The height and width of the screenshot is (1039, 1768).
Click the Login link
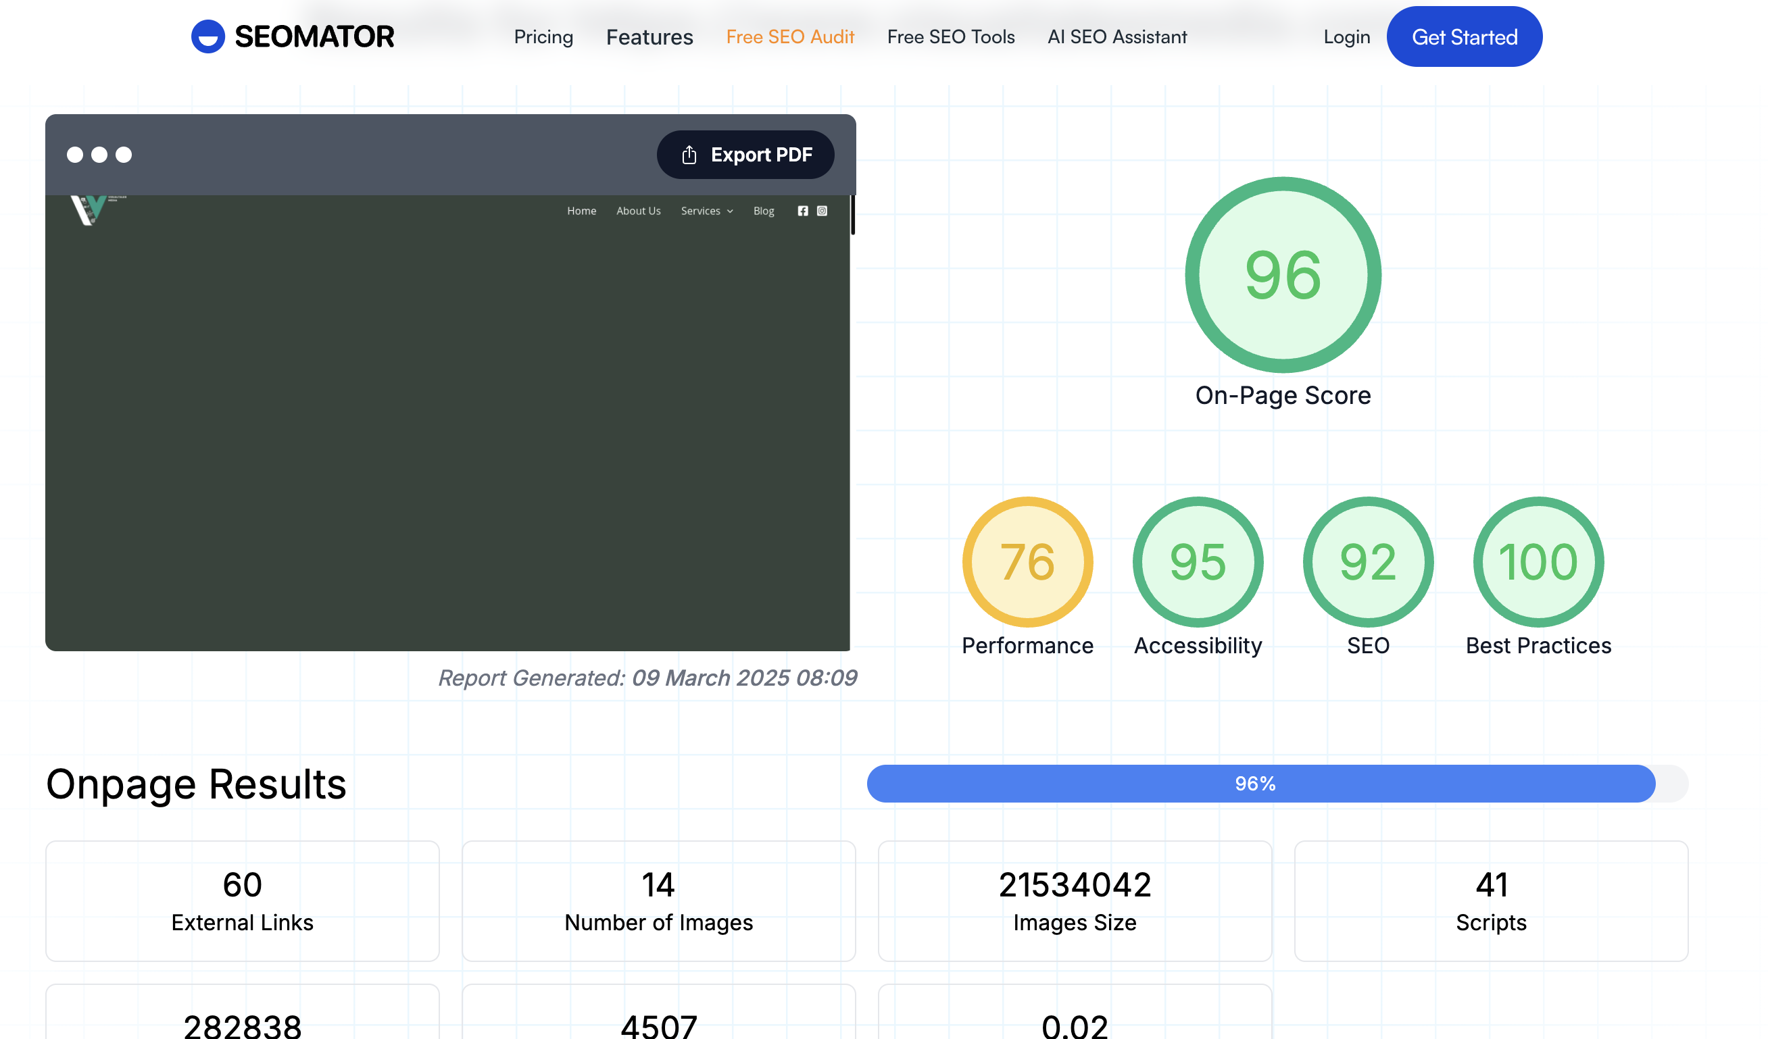pyautogui.click(x=1346, y=37)
